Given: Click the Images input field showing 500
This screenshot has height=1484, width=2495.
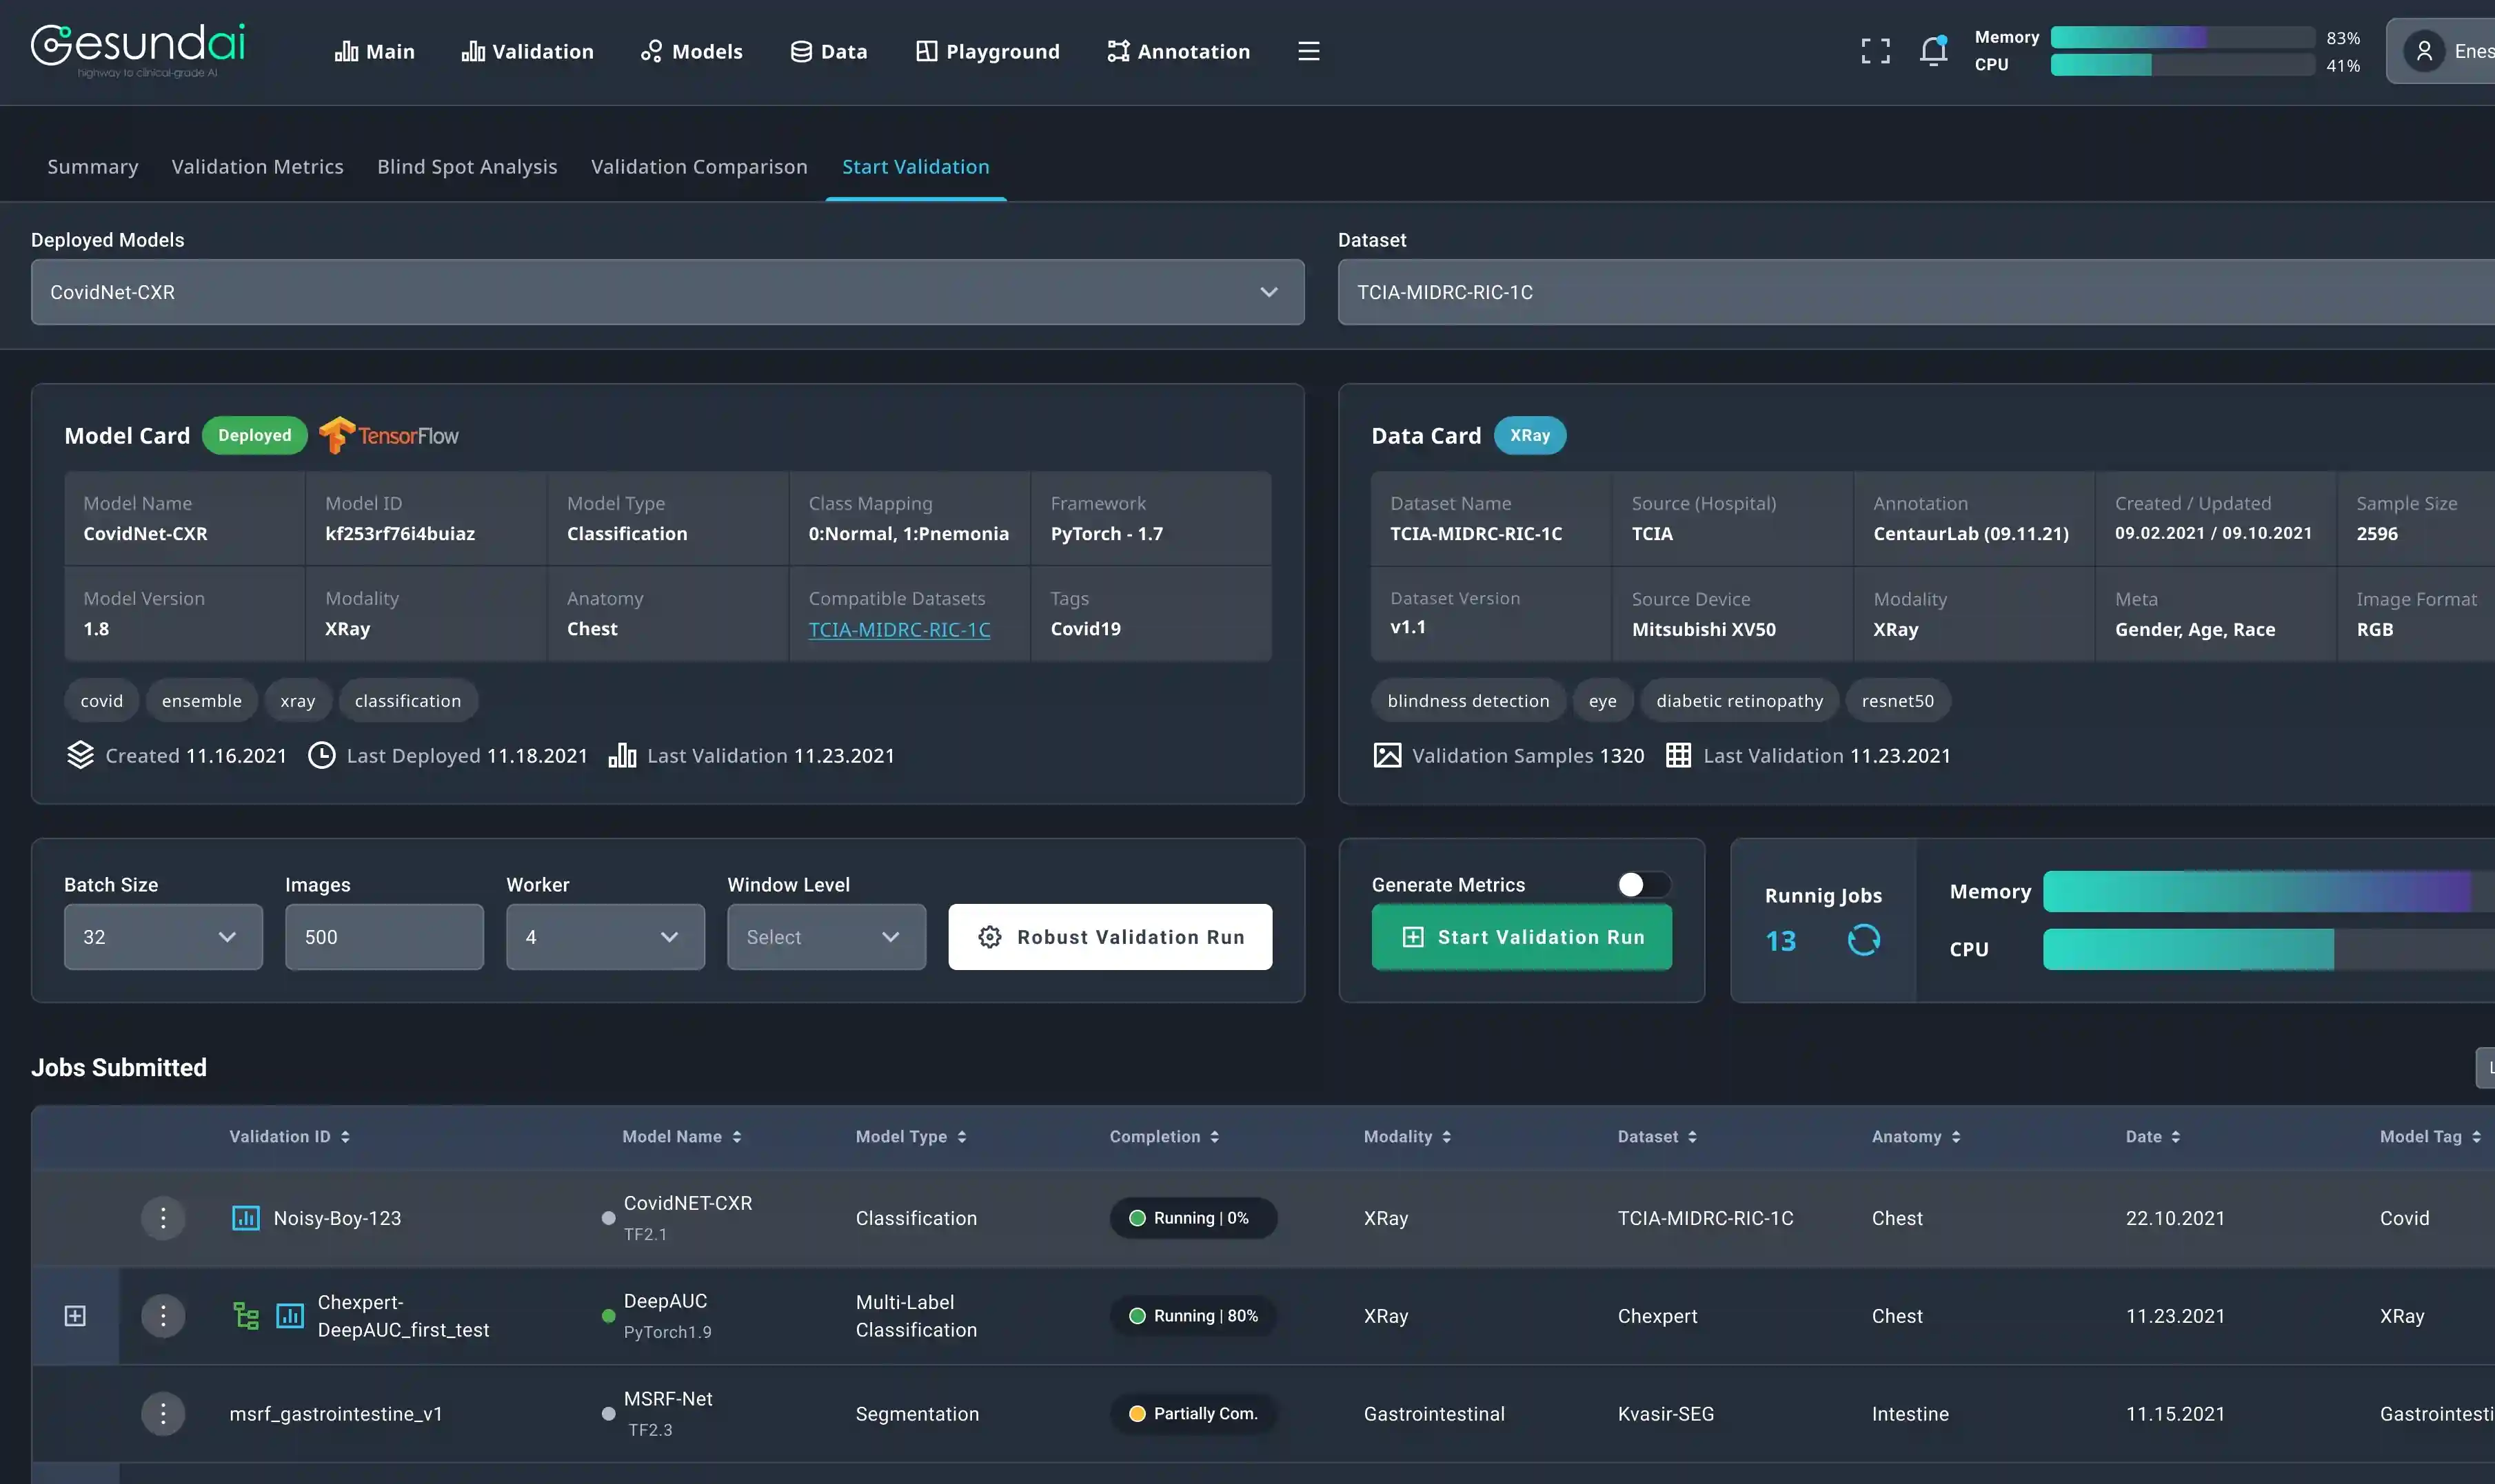Looking at the screenshot, I should (x=384, y=937).
